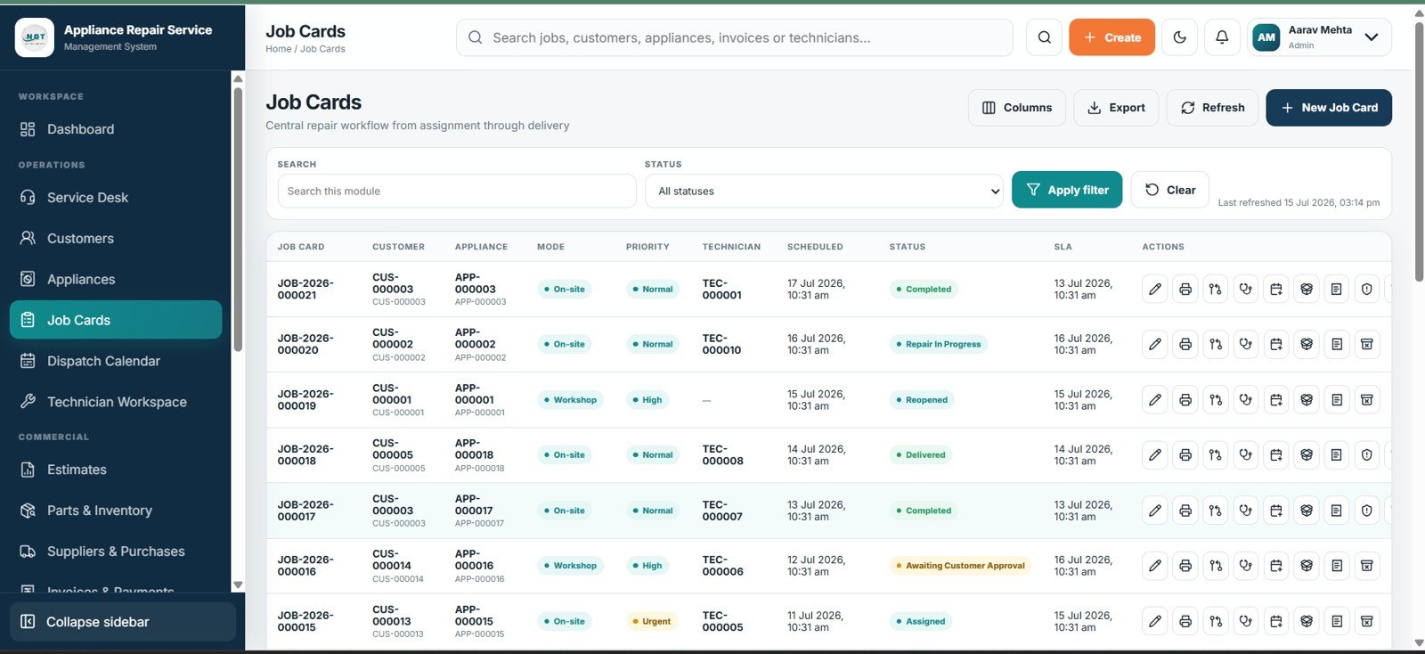Open stethoscope diagnosis icon for JOB-2026-000019
The height and width of the screenshot is (654, 1425).
point(1246,400)
